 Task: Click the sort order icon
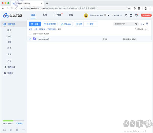click(142, 24)
